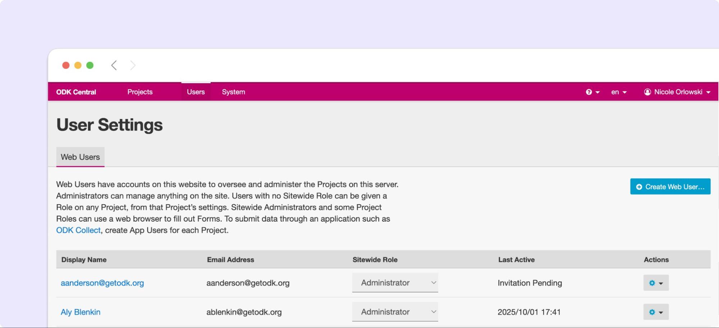Viewport: 719px width, 328px height.
Task: Go home via the ODK Central brand
Action: coord(76,92)
